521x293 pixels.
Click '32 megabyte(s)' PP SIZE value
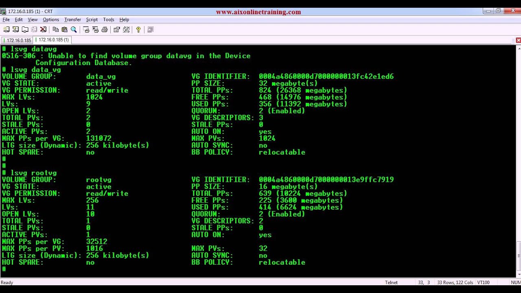(x=288, y=83)
